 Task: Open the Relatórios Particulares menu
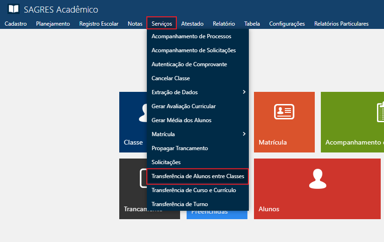pyautogui.click(x=341, y=24)
